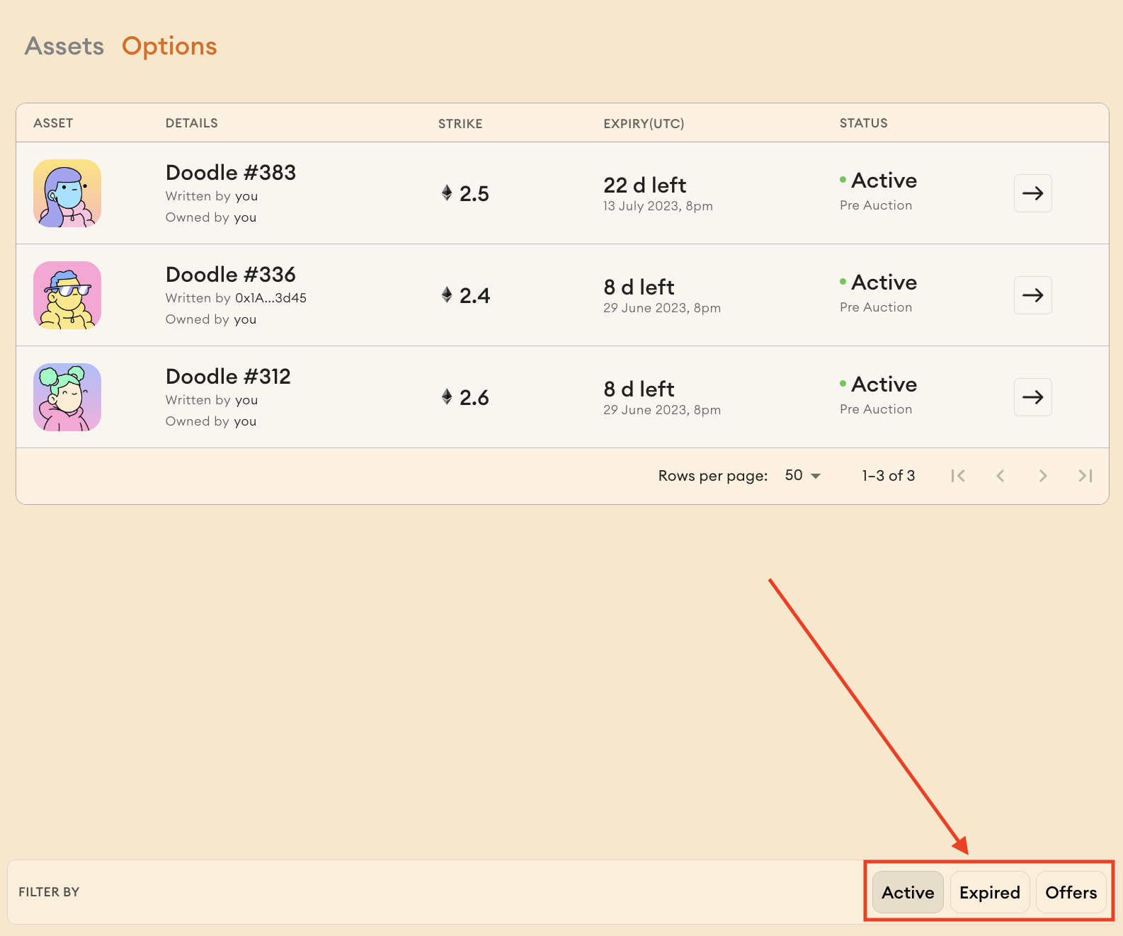Go to first page of table
1123x936 pixels.
[958, 476]
